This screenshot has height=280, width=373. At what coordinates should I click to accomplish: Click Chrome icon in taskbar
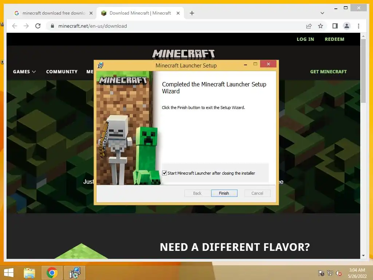pos(52,273)
